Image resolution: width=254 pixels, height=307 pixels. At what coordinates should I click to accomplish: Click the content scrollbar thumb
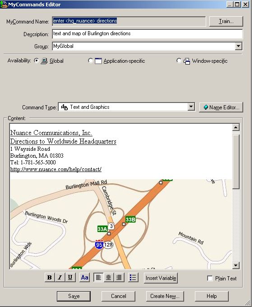click(x=236, y=162)
